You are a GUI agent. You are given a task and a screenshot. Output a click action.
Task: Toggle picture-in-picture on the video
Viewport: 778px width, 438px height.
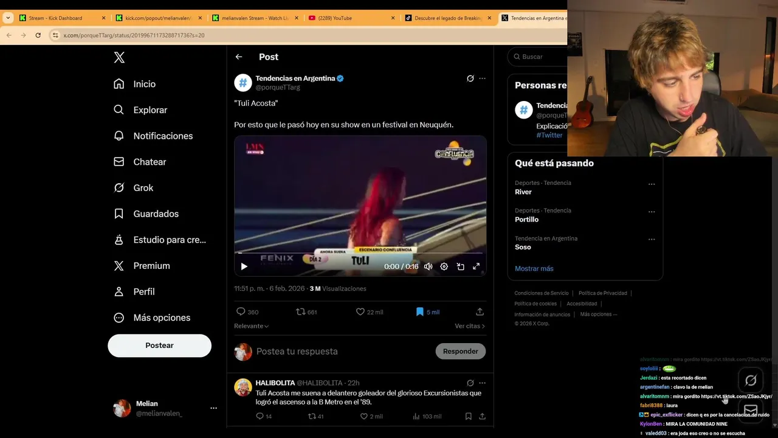pyautogui.click(x=460, y=266)
